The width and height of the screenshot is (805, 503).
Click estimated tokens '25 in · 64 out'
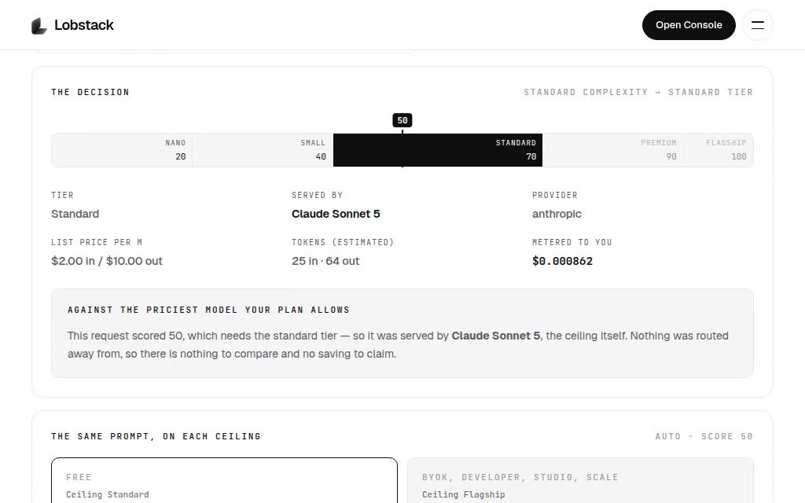[325, 261]
